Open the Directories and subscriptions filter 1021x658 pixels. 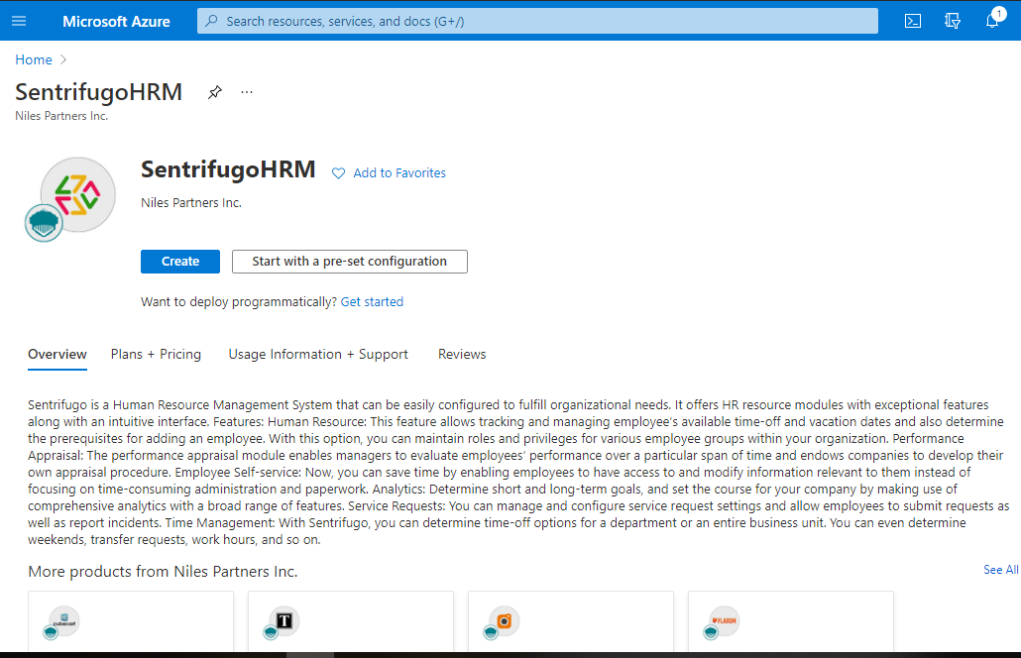point(953,21)
